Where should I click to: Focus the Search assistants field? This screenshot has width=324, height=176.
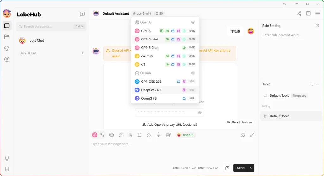(x=51, y=27)
